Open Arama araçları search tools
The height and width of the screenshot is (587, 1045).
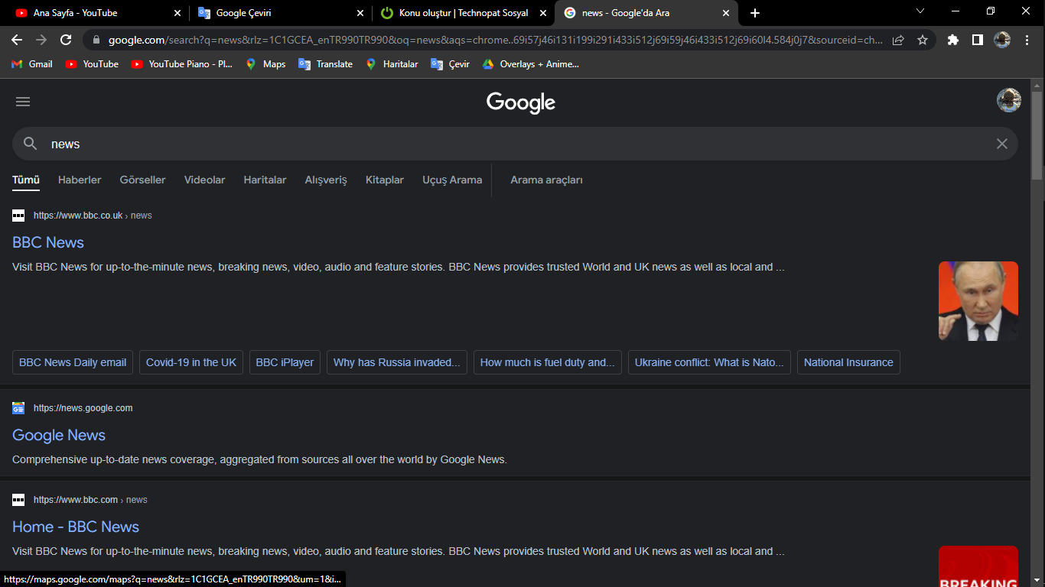(x=546, y=180)
